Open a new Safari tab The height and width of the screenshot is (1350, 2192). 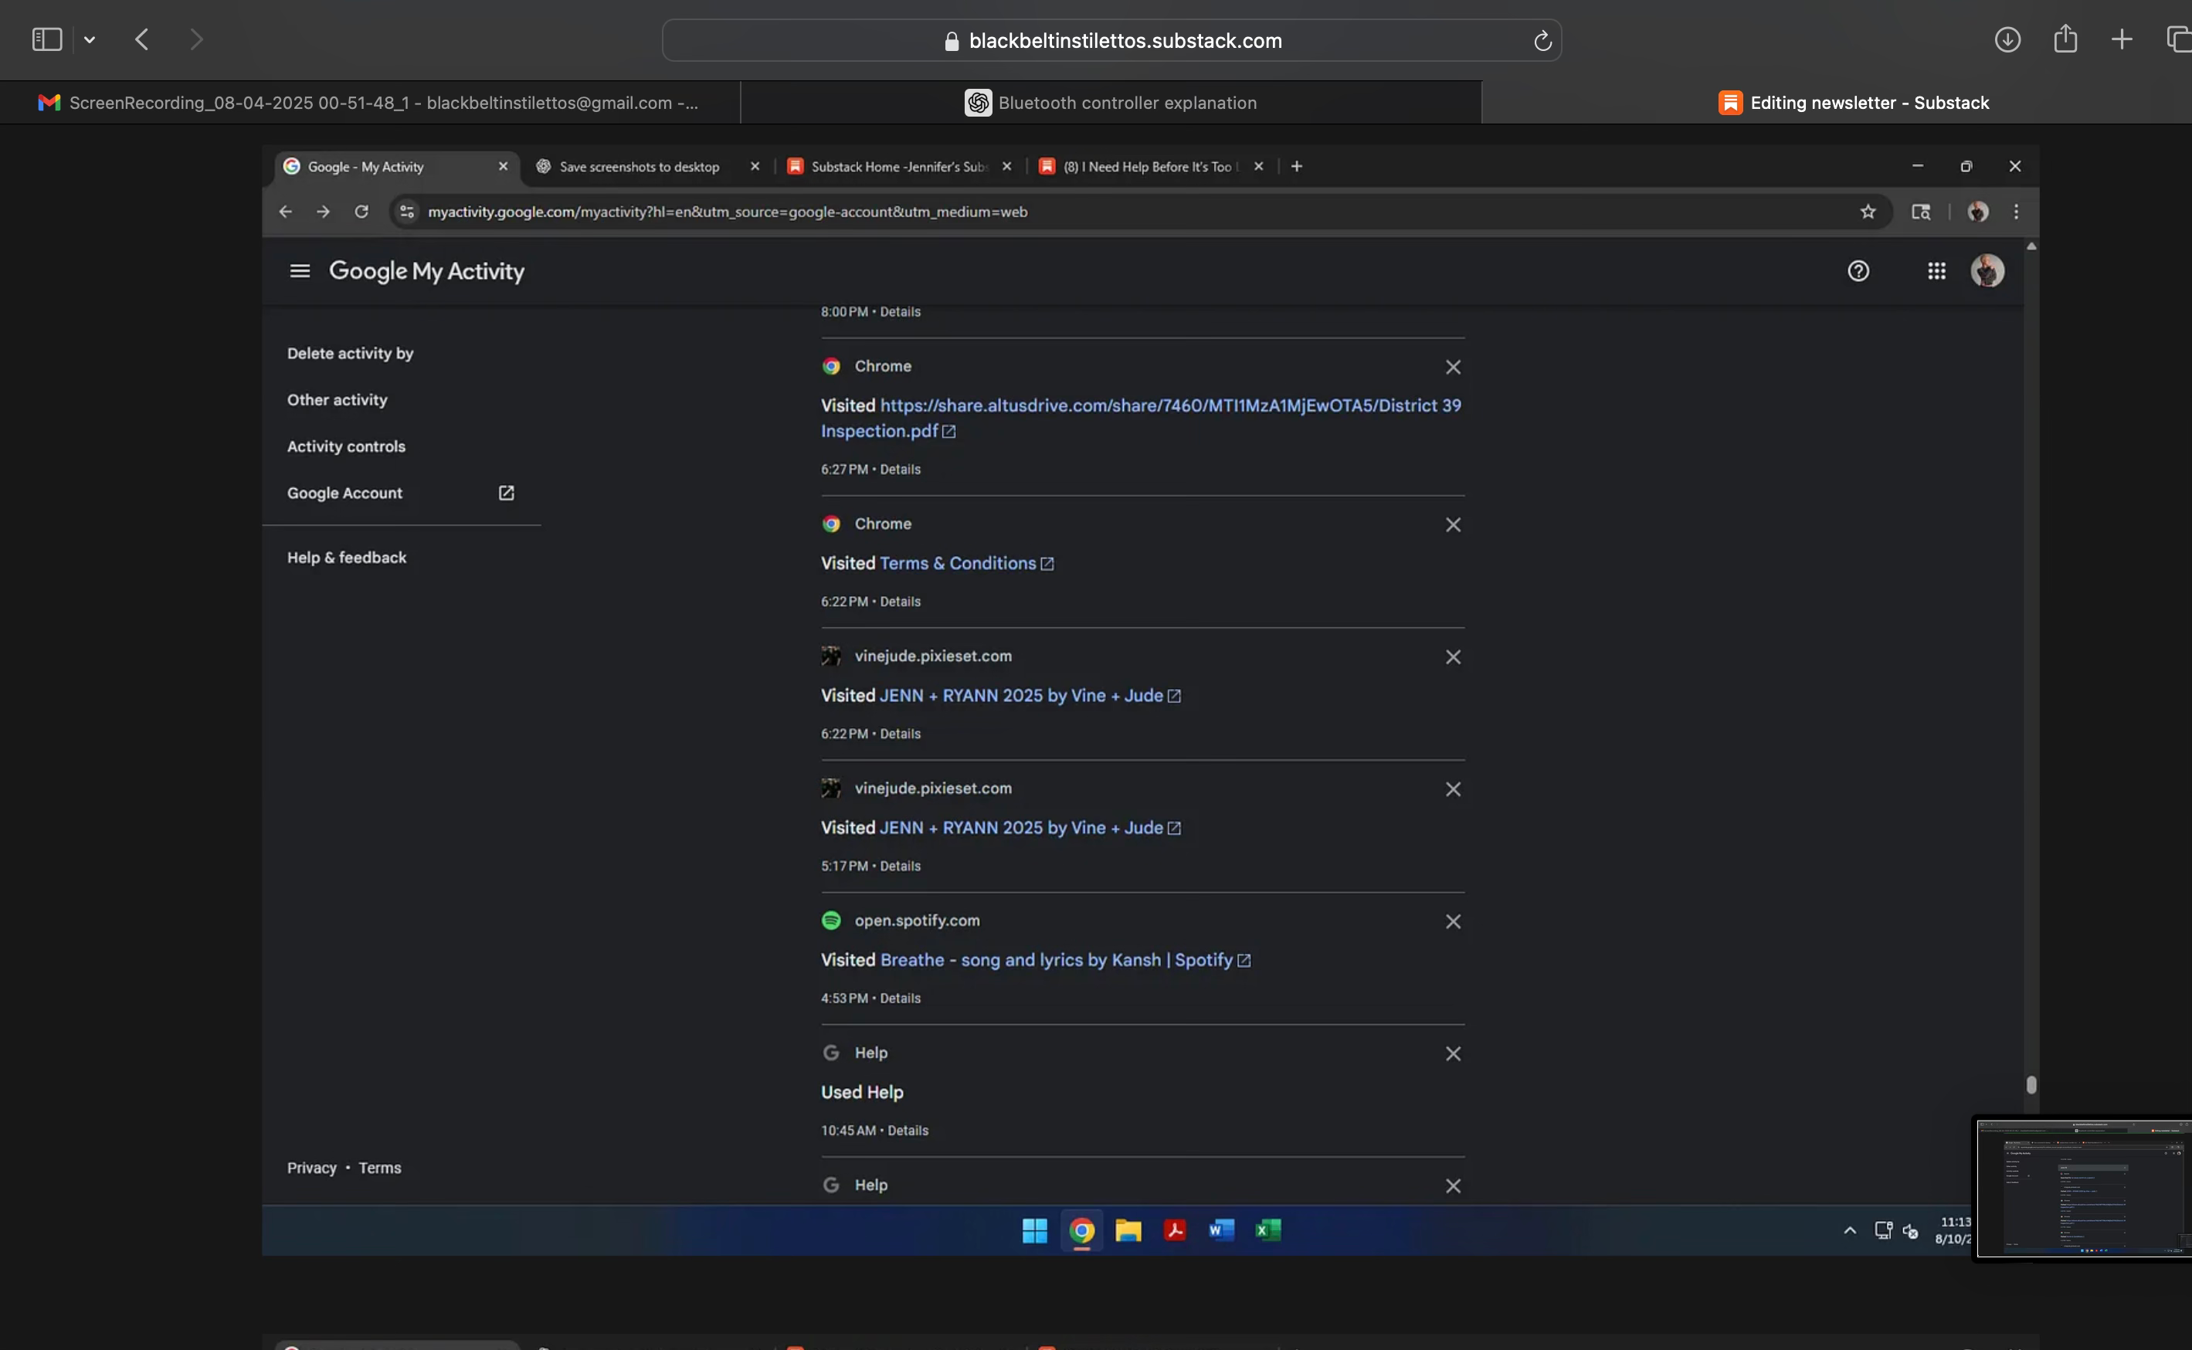tap(2122, 39)
